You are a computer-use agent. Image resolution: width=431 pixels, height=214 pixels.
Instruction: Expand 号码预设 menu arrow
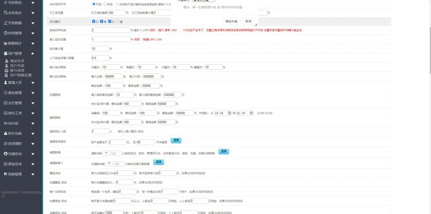pos(33,3)
